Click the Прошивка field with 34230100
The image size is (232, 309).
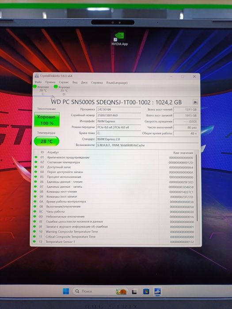tap(119, 109)
